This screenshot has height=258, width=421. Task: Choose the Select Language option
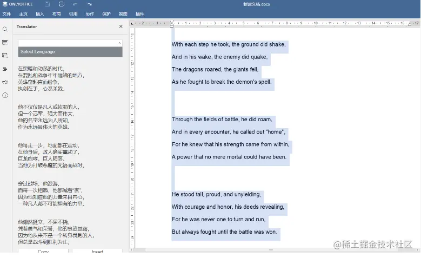point(70,51)
